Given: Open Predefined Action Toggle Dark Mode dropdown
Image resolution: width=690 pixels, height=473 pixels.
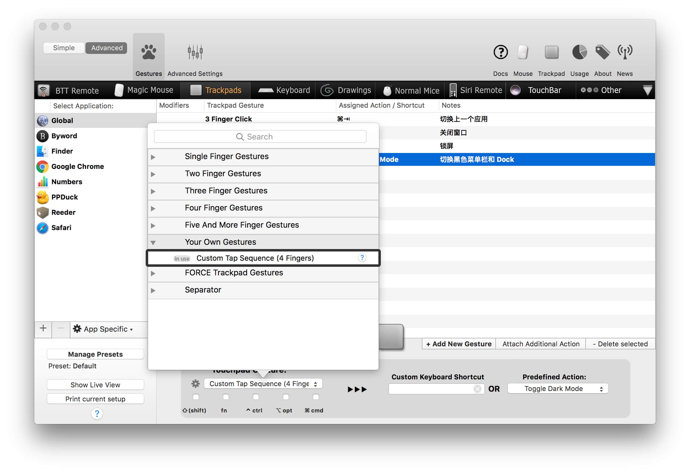Looking at the screenshot, I should (557, 389).
